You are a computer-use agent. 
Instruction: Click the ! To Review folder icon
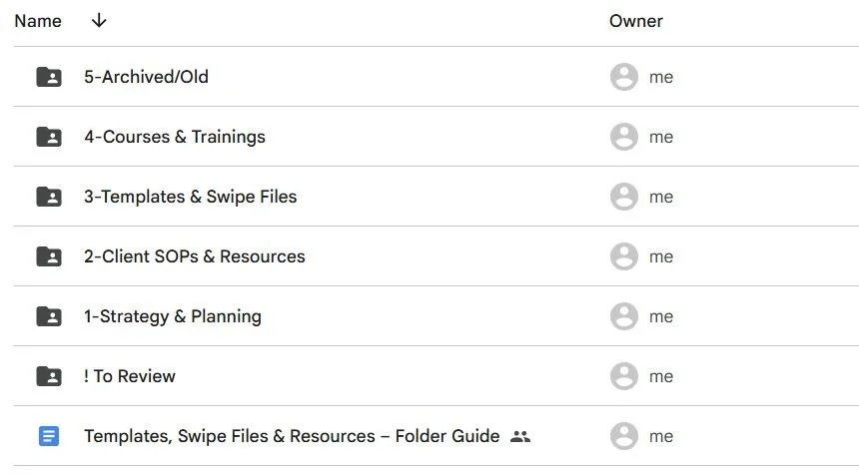[48, 376]
